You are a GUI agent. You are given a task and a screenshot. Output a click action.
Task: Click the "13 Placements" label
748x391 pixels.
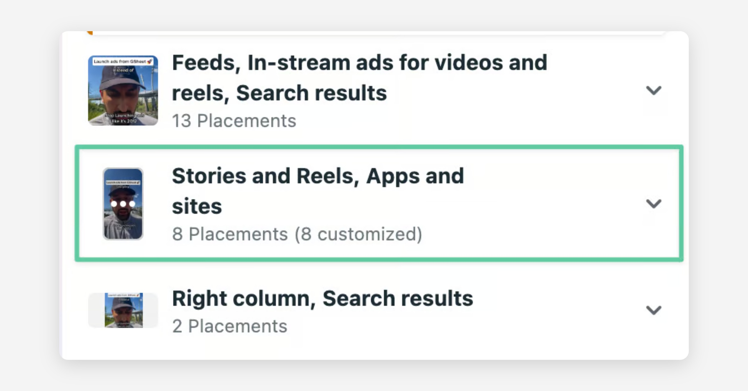click(234, 121)
